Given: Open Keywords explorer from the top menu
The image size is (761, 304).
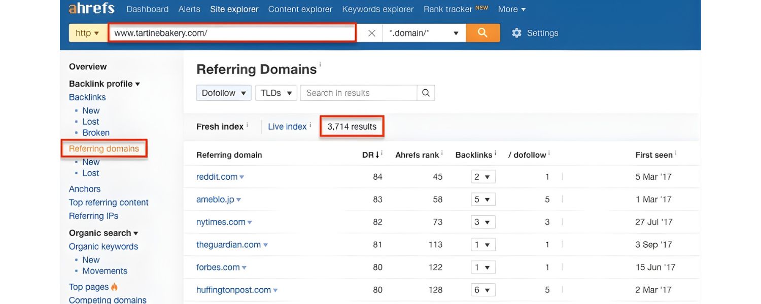Looking at the screenshot, I should pyautogui.click(x=377, y=9).
